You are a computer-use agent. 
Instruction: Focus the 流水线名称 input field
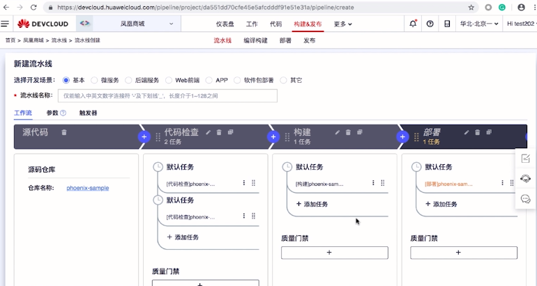[x=167, y=96]
